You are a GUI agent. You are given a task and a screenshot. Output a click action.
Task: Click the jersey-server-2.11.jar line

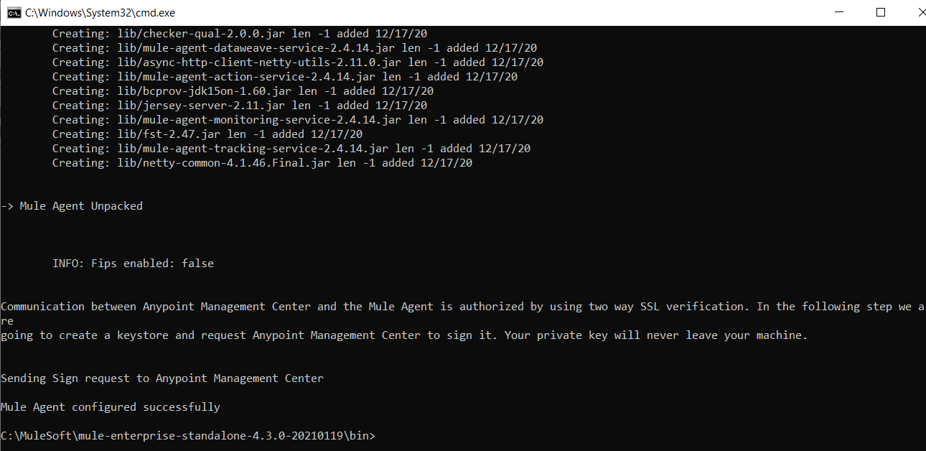240,106
